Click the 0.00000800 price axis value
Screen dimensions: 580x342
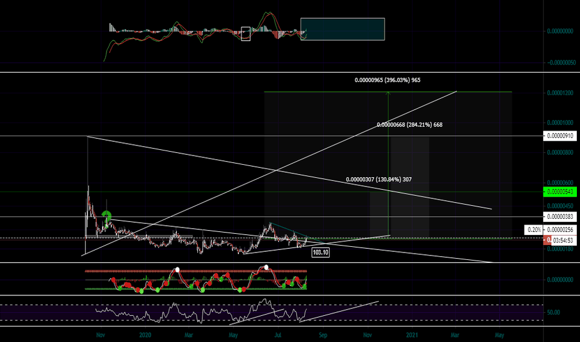point(560,152)
